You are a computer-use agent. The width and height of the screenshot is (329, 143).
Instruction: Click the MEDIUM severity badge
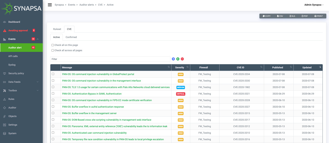[181, 87]
